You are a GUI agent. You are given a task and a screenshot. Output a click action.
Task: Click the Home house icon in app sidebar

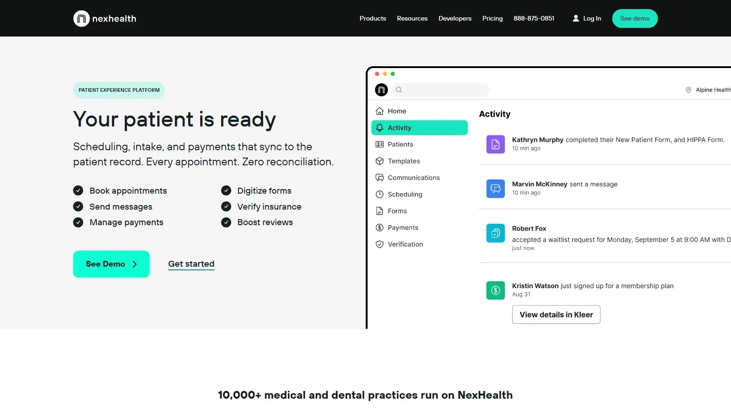coord(380,111)
